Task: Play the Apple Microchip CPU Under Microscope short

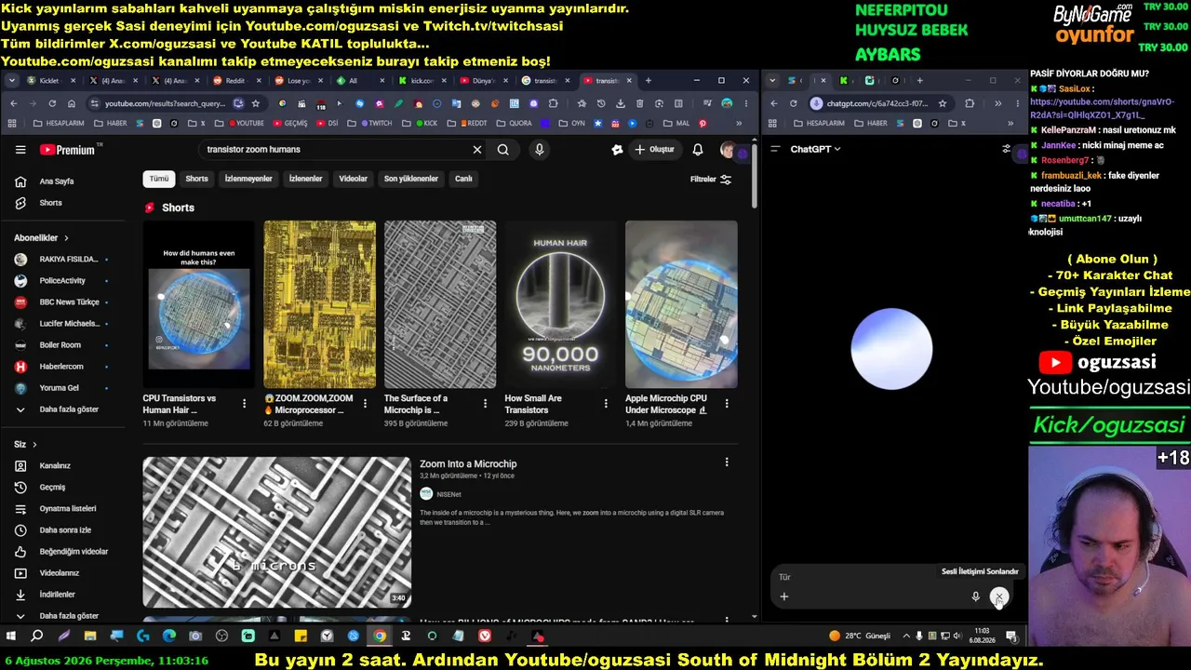Action: (x=681, y=304)
